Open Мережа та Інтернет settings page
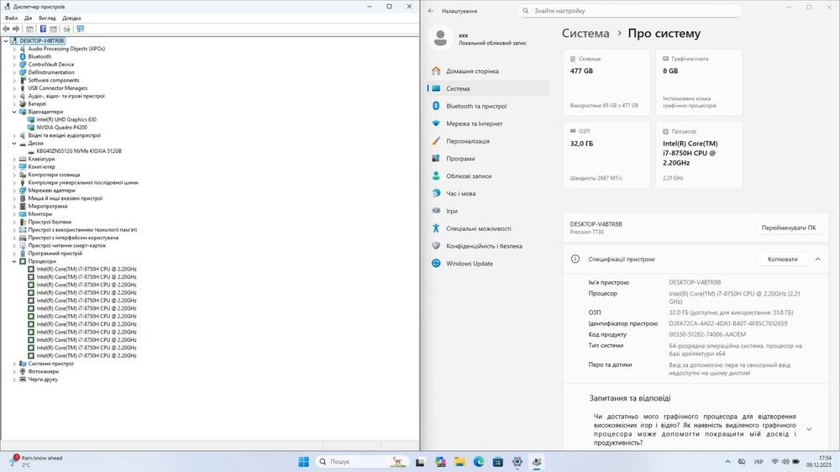This screenshot has height=472, width=840. click(x=489, y=123)
